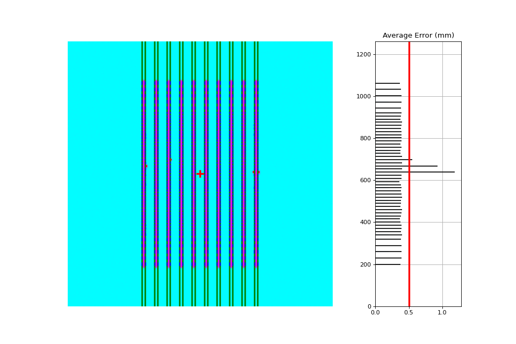Screen dimensions: 516x344
Task: Select the second-longest error bar, just under 1.0
Action: click(x=406, y=166)
